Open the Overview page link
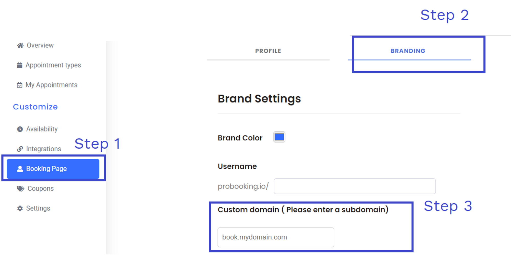The image size is (511, 267). pos(40,45)
